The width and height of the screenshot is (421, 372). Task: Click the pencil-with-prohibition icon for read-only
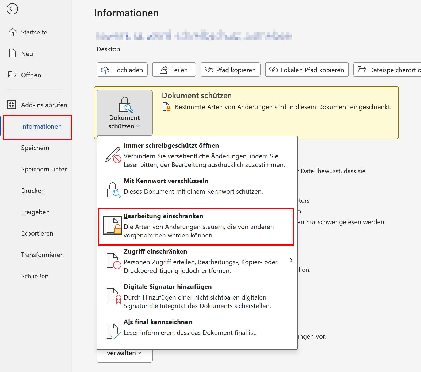click(x=113, y=155)
